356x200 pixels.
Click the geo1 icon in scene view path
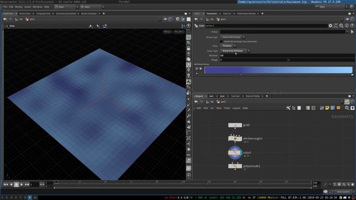(27, 19)
